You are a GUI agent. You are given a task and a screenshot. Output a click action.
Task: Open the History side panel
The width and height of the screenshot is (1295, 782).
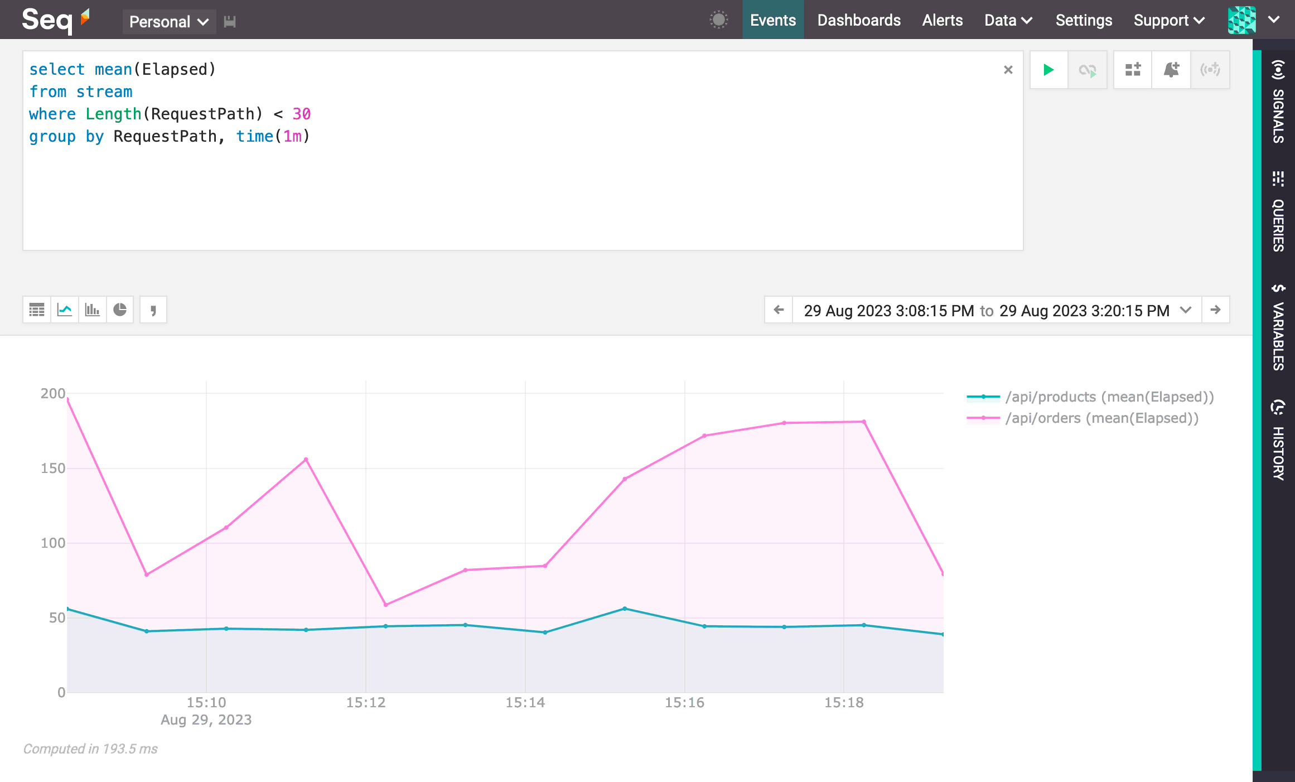[x=1278, y=440]
